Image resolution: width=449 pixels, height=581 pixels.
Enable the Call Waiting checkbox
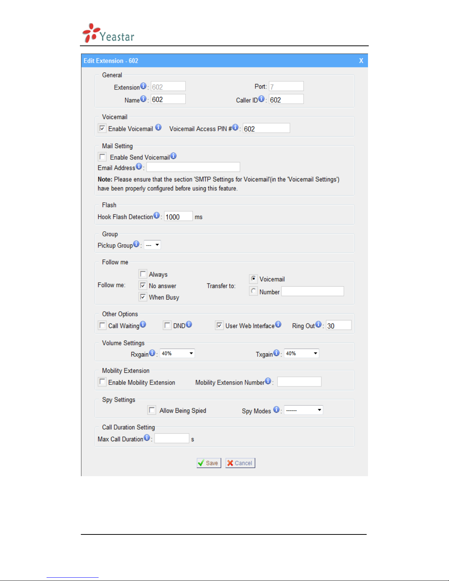tap(102, 325)
